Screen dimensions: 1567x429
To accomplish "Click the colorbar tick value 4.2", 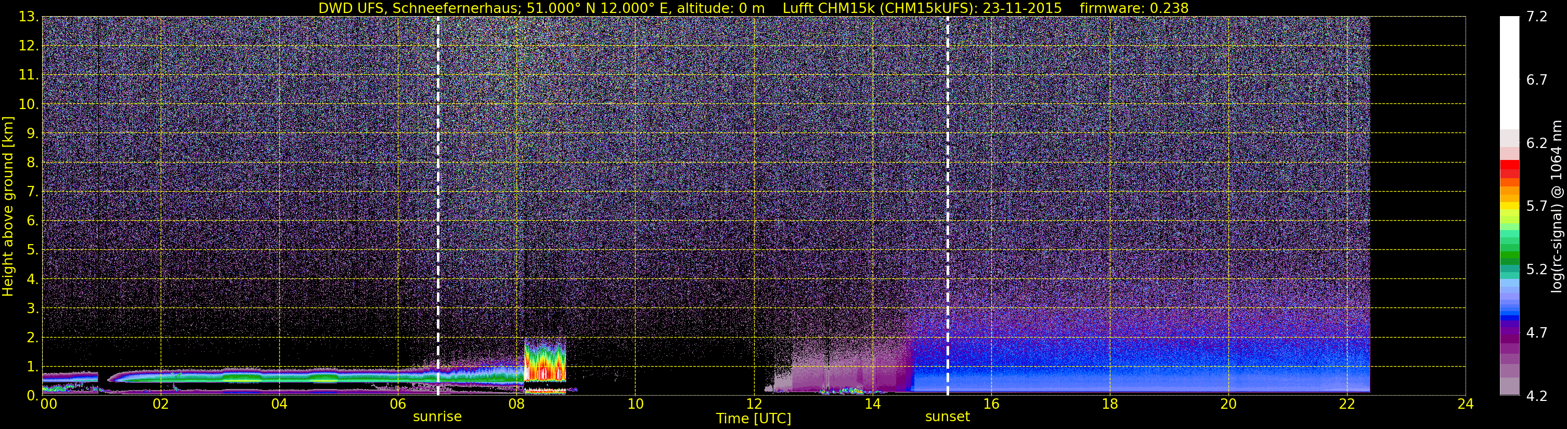I will 1537,396.
